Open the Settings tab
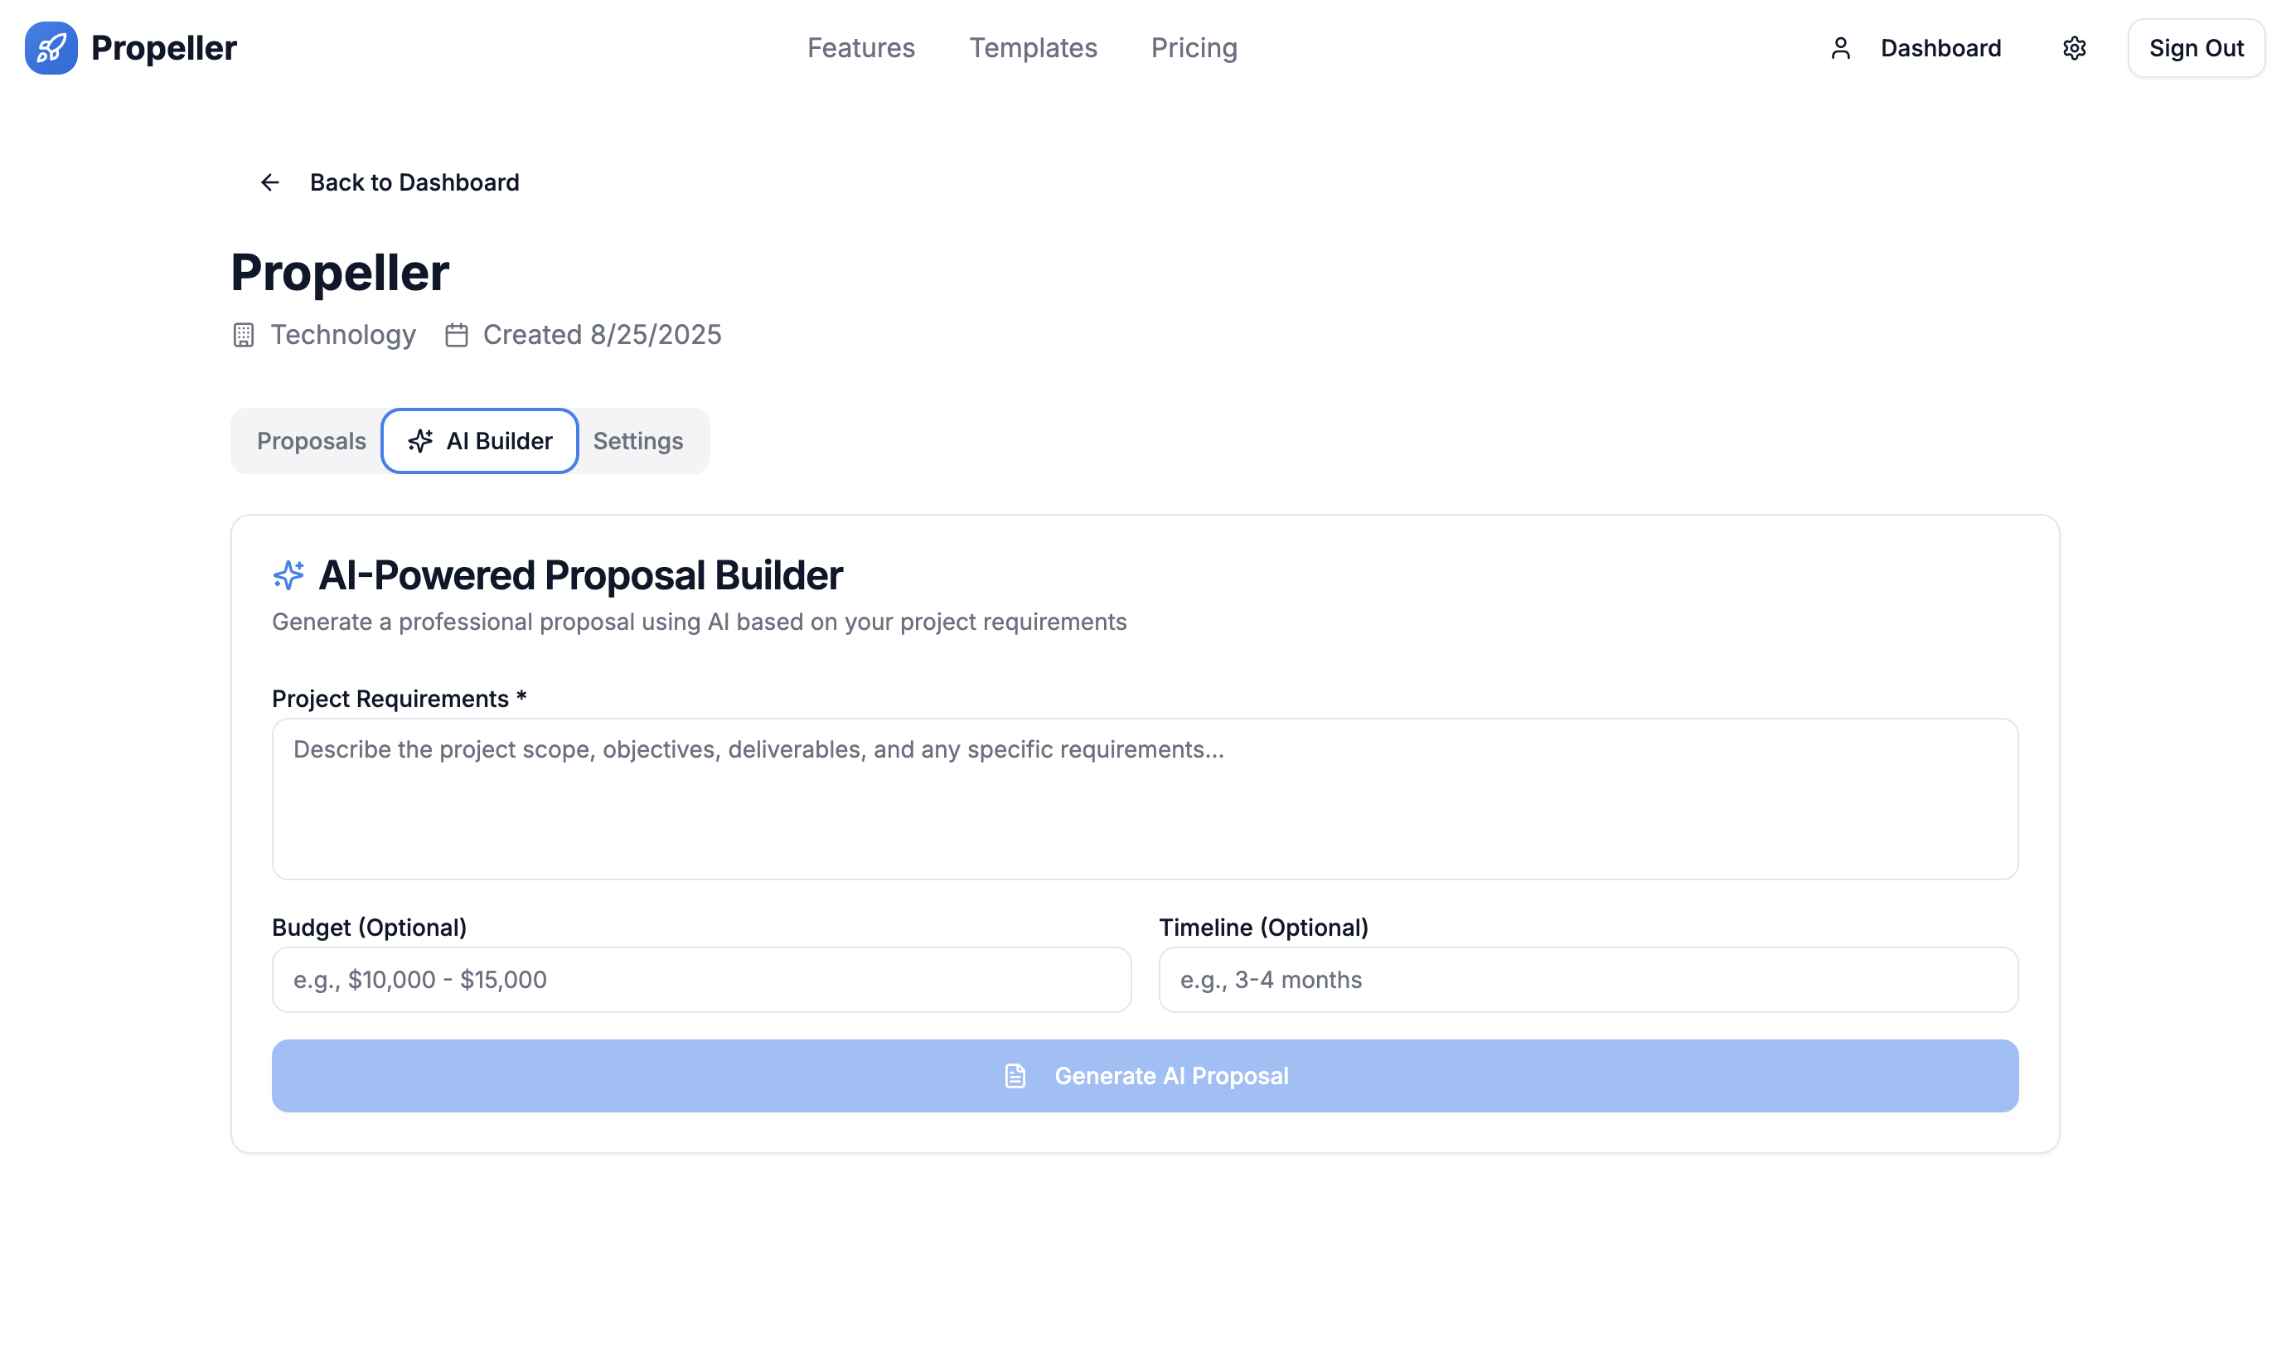The width and height of the screenshot is (2296, 1371). pos(638,441)
